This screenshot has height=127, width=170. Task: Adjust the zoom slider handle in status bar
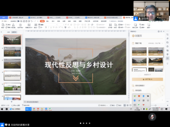click(156, 105)
